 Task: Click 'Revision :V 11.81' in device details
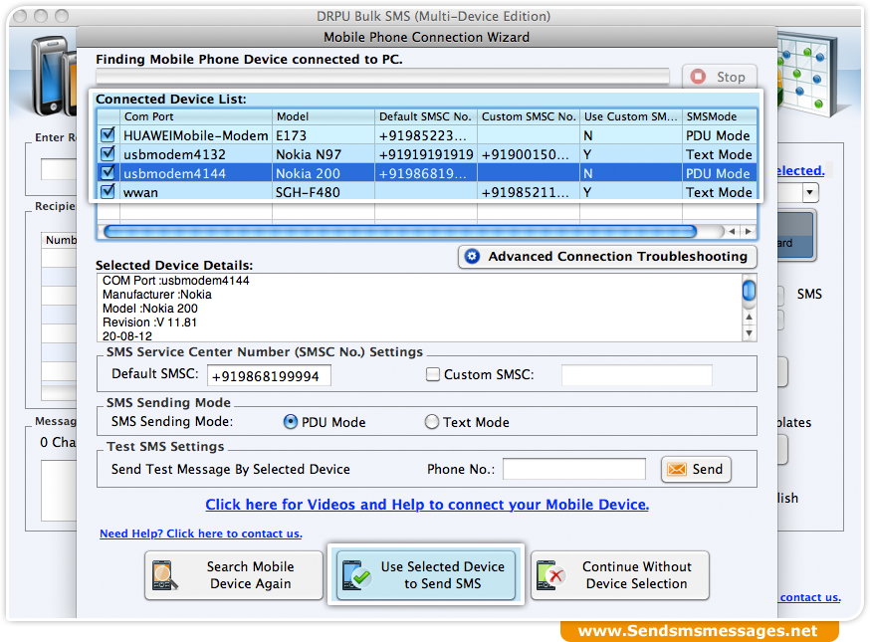coord(149,322)
